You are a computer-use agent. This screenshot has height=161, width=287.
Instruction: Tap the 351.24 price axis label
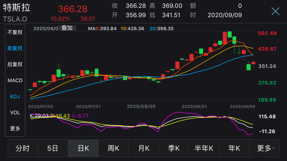[x=267, y=66]
